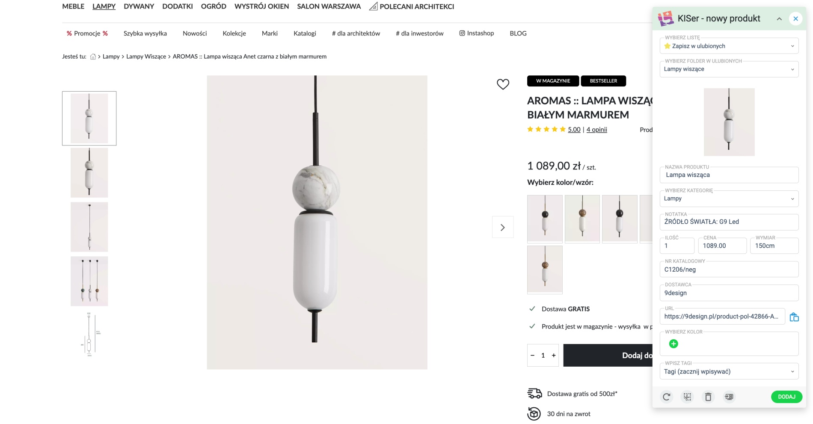Click the paste icon beside URL field
Screen dimensions: 813x424
click(x=794, y=317)
